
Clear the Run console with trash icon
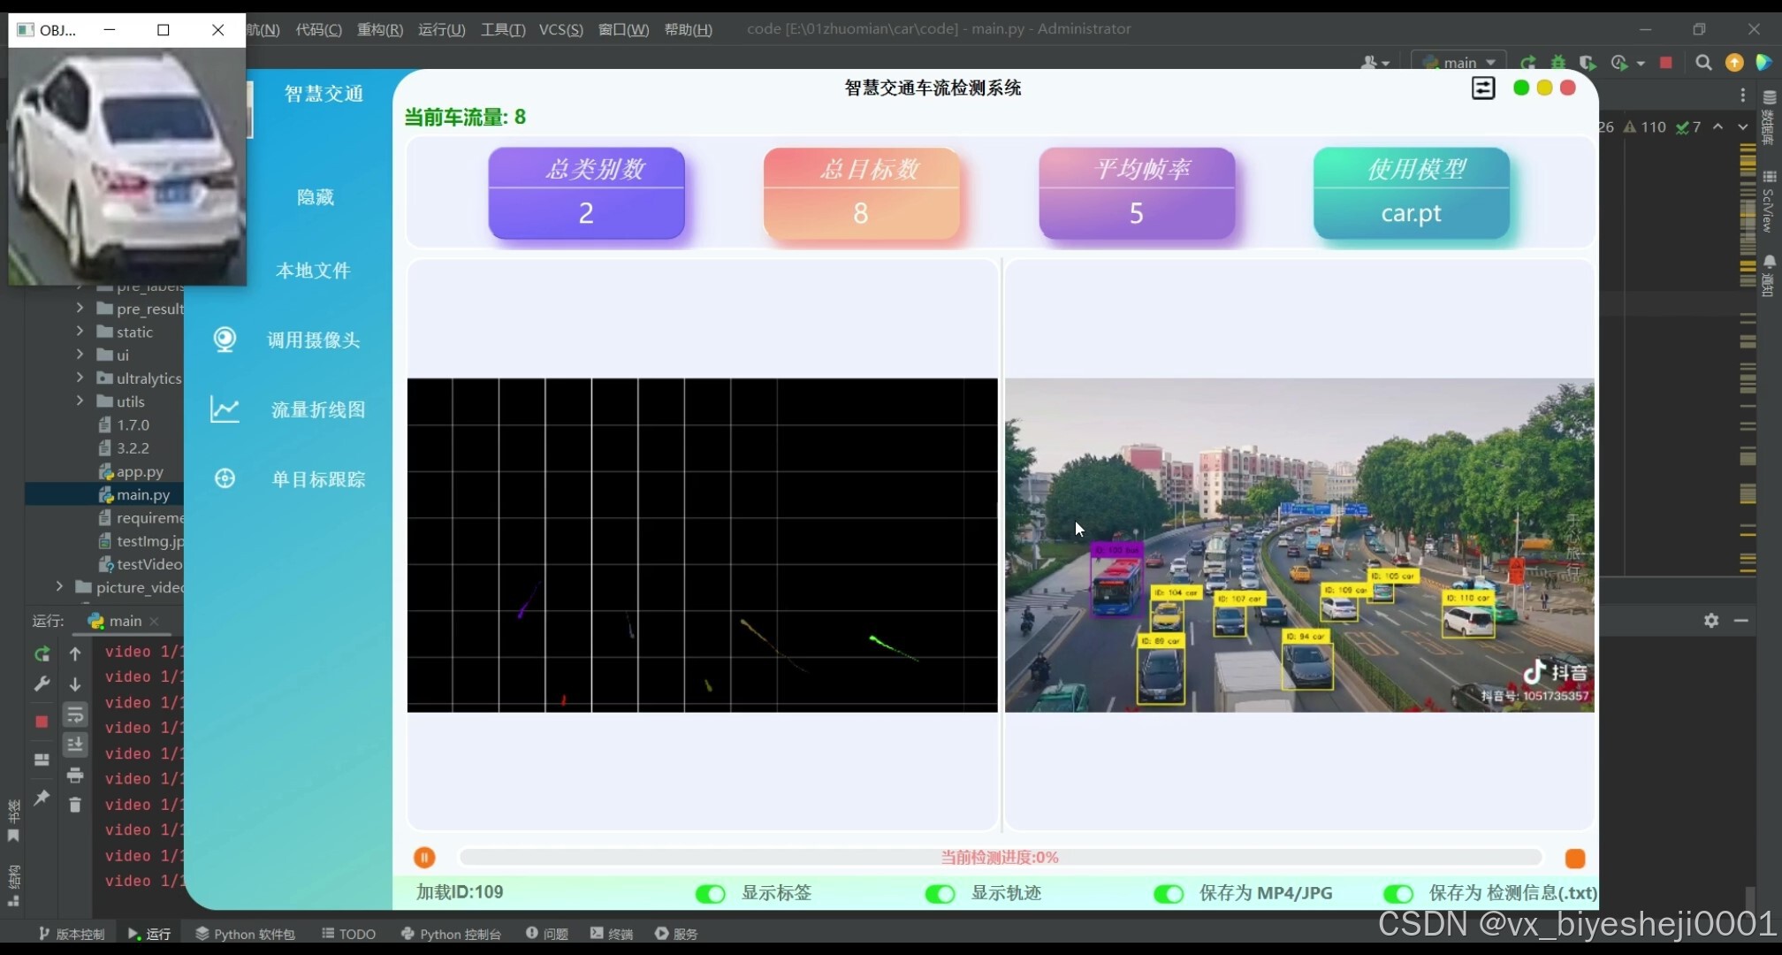tap(75, 805)
